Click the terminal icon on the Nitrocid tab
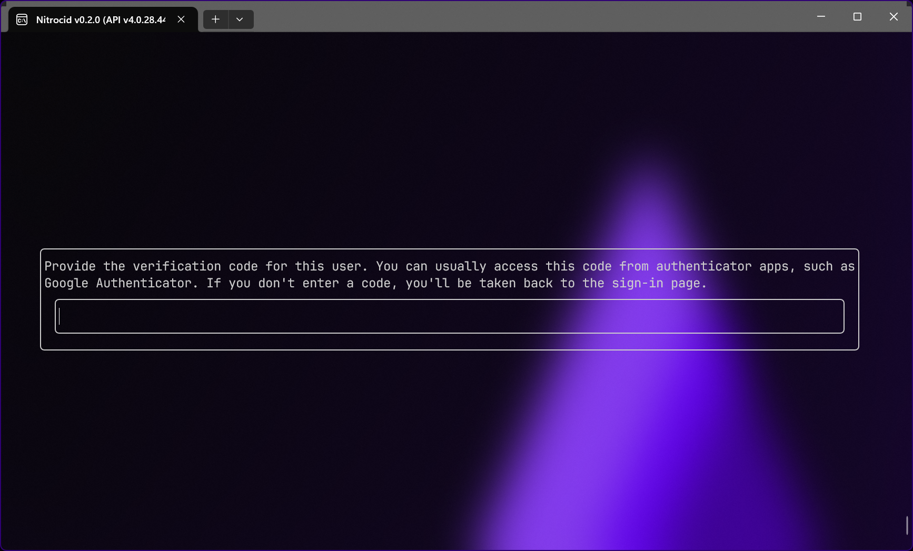The width and height of the screenshot is (913, 551). 22,20
